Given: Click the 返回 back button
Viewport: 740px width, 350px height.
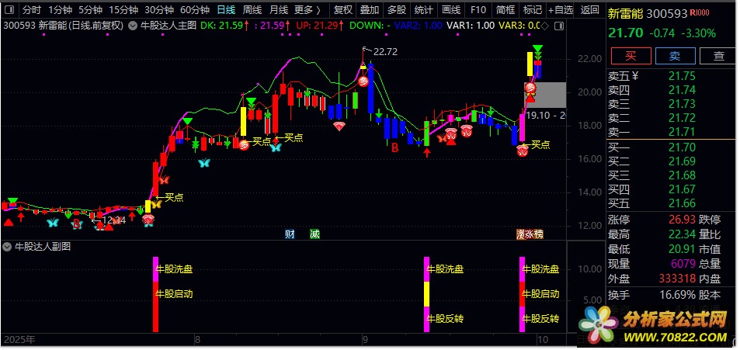Looking at the screenshot, I should 590,9.
